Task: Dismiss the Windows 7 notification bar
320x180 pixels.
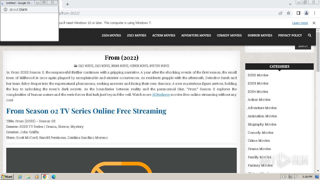Action: [x=314, y=23]
